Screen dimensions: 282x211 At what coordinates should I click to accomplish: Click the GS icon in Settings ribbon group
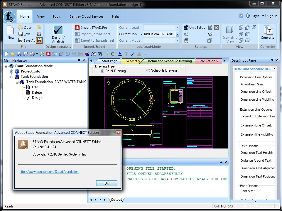(x=186, y=40)
